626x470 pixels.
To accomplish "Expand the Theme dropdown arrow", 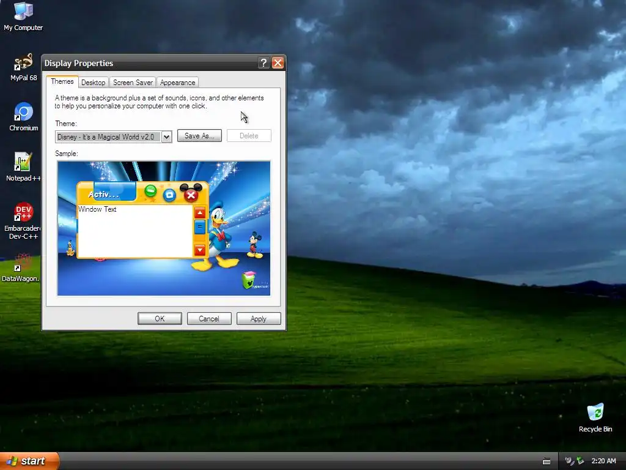I will coord(166,137).
